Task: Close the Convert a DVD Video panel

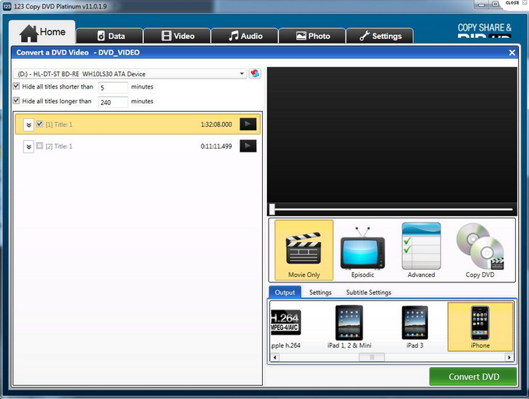Action: point(512,53)
